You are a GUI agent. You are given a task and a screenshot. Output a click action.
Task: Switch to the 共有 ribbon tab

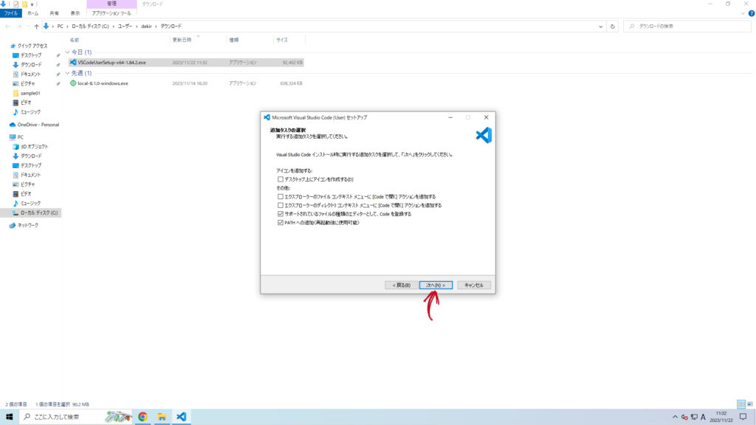[55, 13]
